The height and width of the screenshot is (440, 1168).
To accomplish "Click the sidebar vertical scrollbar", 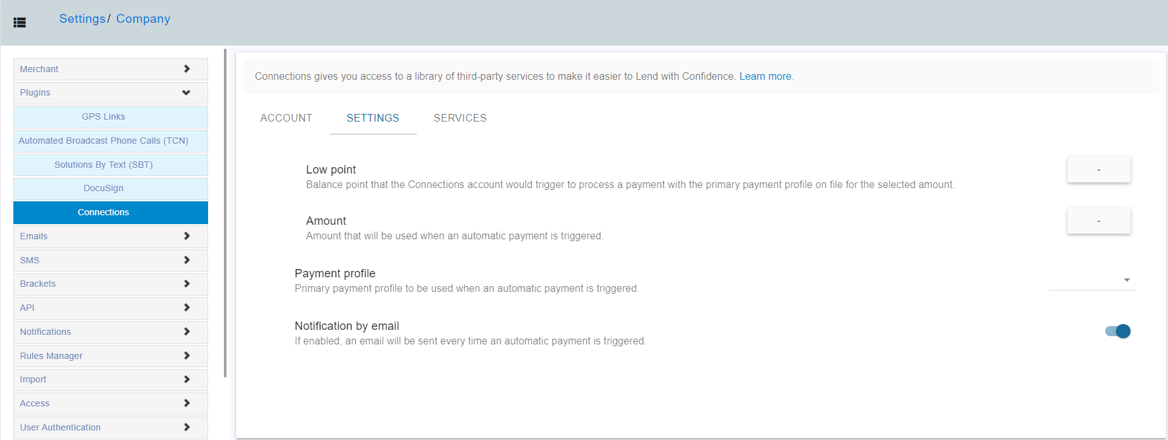I will [x=225, y=213].
